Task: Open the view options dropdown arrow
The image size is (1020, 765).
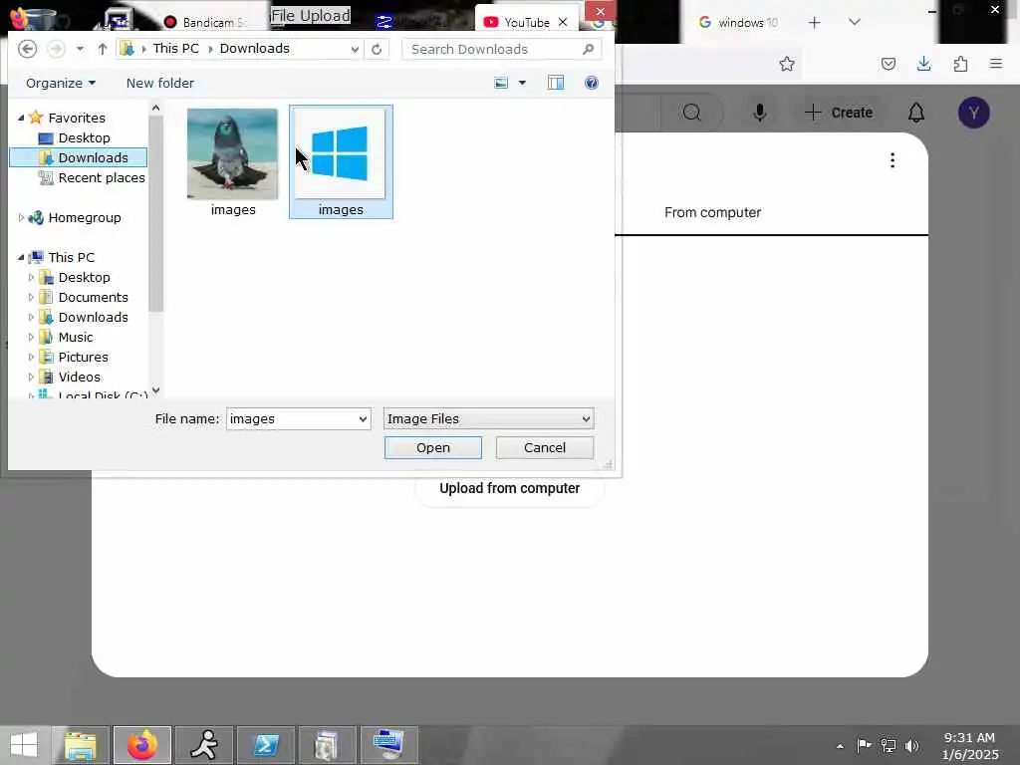Action: pos(522,83)
